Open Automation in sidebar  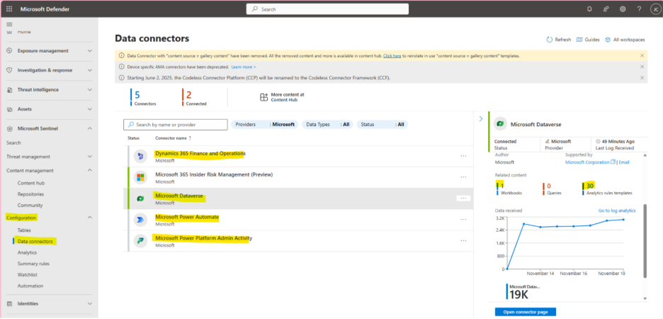coord(30,286)
